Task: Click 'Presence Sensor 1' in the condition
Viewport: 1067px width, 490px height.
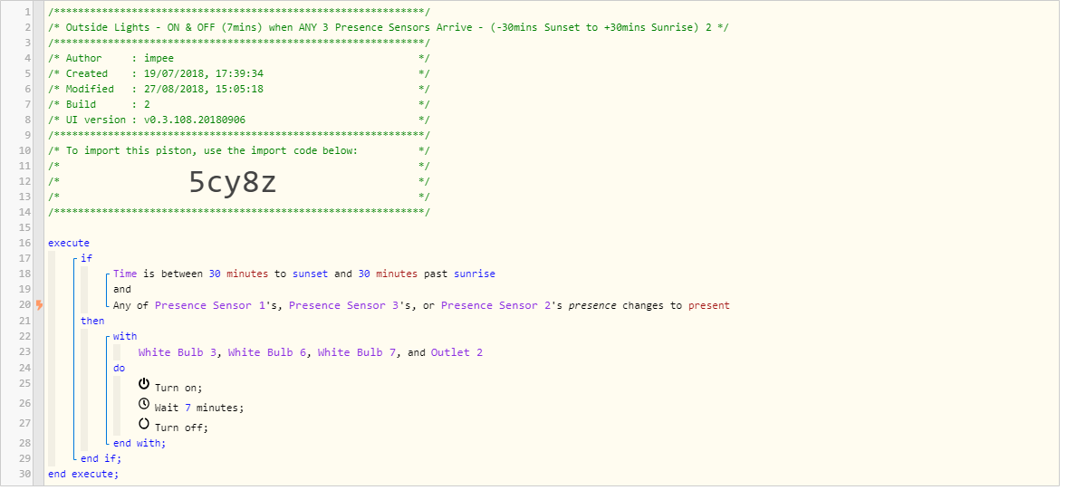Action: 209,305
